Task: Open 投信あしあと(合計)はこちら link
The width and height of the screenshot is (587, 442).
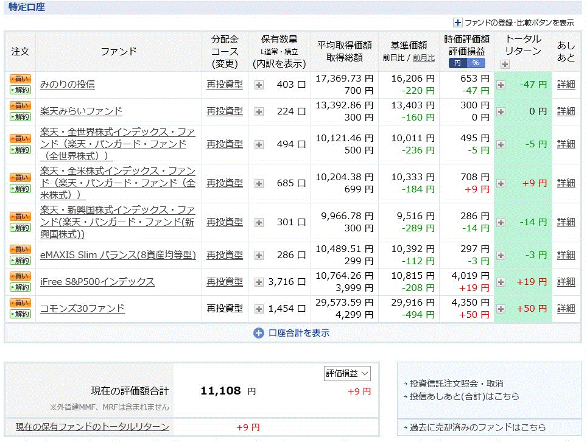Action: pyautogui.click(x=464, y=396)
